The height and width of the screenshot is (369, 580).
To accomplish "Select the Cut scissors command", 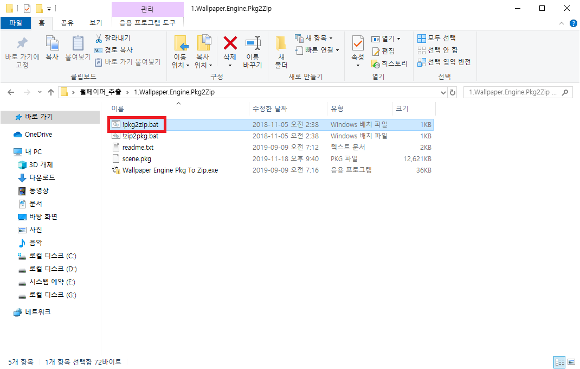I will [x=113, y=38].
